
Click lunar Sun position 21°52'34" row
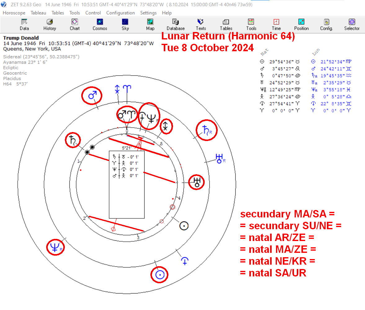tap(331, 62)
